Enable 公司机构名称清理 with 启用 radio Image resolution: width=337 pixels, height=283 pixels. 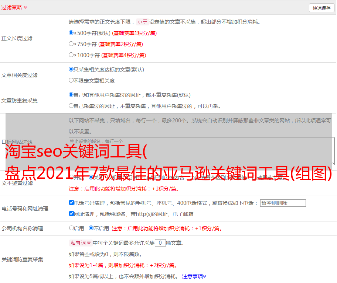point(71,228)
